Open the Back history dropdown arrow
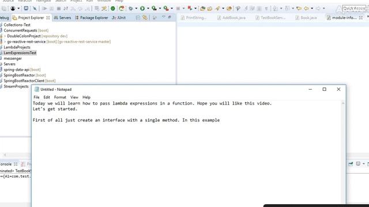This screenshot has width=369, height=207. click(312, 9)
